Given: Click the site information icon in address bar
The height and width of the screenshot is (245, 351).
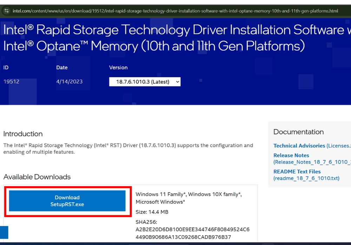Looking at the screenshot, I should pos(6,10).
